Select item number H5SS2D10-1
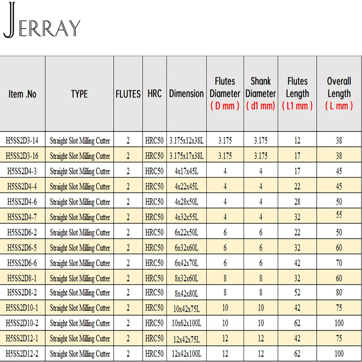This screenshot has height=362, width=362. [x=22, y=308]
